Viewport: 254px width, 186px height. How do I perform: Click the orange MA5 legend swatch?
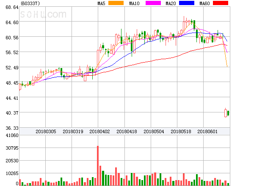[116, 3]
